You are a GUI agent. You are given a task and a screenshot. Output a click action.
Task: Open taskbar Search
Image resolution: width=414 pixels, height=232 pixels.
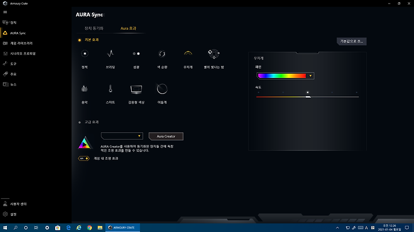(x=16, y=227)
